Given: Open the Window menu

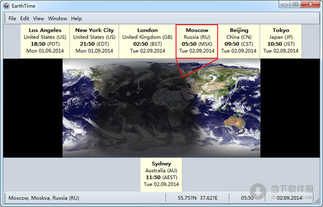Looking at the screenshot, I should tap(58, 18).
